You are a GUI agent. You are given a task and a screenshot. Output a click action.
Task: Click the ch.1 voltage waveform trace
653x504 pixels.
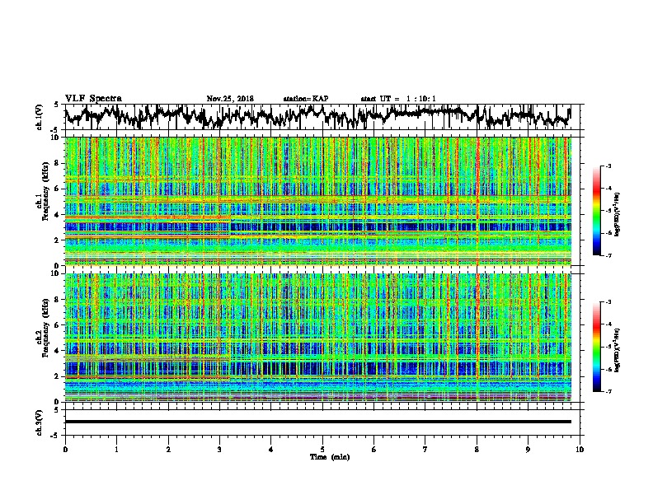pyautogui.click(x=317, y=116)
